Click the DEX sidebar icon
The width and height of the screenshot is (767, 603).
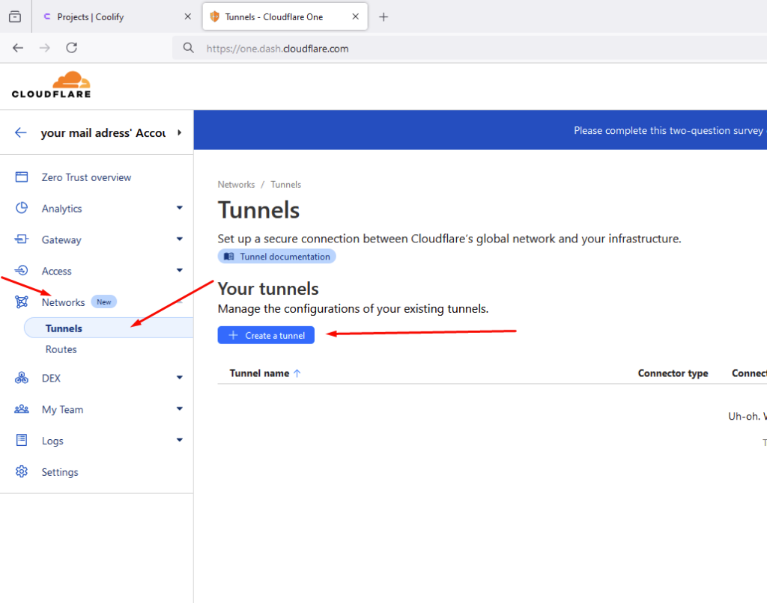22,378
